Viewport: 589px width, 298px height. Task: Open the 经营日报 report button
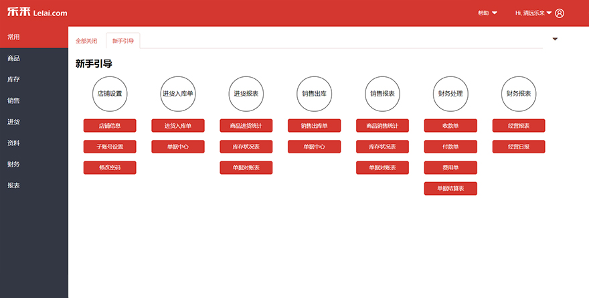tap(519, 147)
